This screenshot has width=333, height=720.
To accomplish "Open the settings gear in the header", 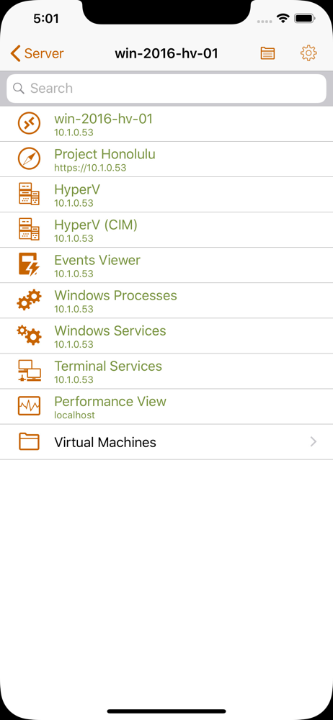I will click(x=308, y=53).
